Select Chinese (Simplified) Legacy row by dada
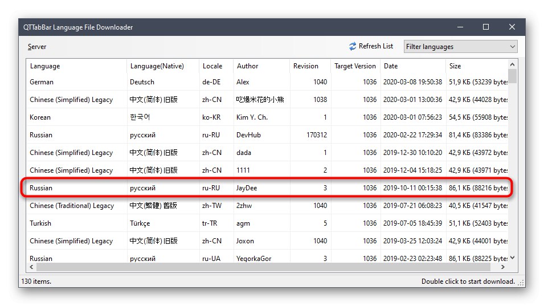 (x=267, y=153)
